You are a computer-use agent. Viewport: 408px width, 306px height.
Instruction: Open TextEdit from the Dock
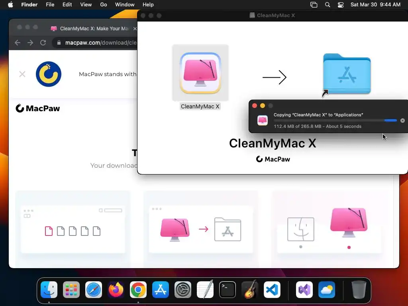205,290
